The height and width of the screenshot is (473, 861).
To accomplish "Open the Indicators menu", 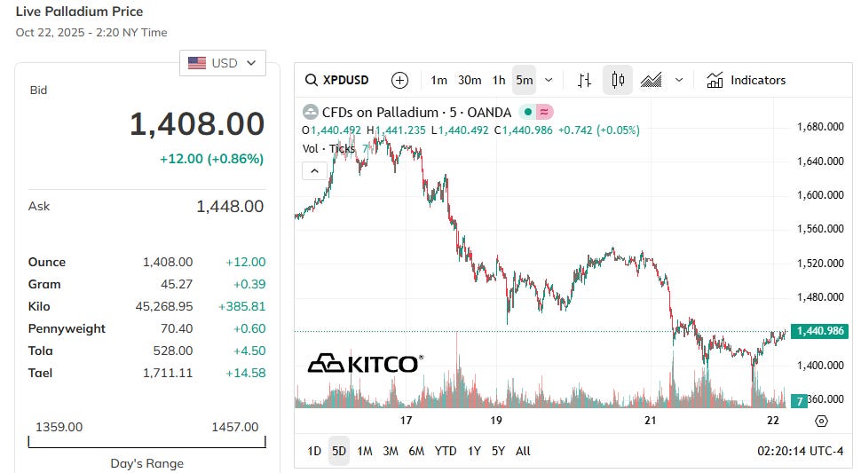I will click(x=746, y=80).
